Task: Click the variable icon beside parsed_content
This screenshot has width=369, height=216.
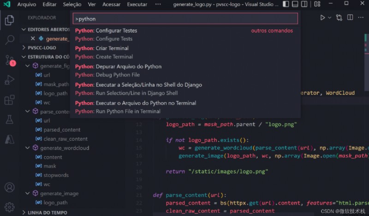Action: (x=39, y=129)
